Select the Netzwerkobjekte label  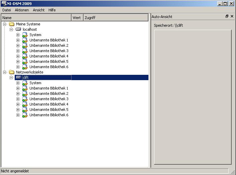(30, 72)
